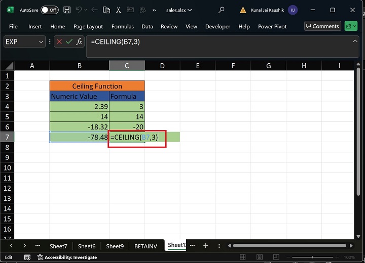This screenshot has height=263, width=365.
Task: Click the vertical scrollbar down arrow
Action: [x=358, y=237]
